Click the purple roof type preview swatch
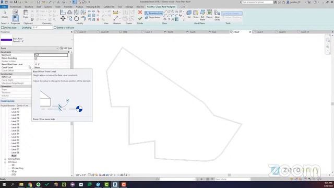 click(6, 40)
